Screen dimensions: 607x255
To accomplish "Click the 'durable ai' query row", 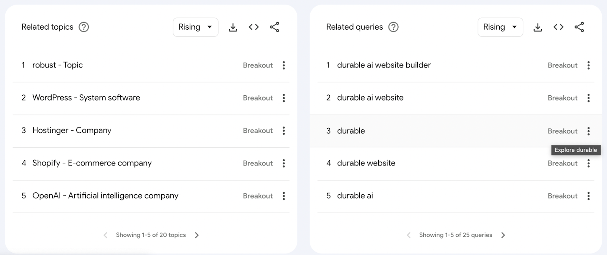I will click(355, 196).
